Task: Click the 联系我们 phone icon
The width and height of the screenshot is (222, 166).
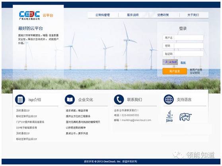Action: coord(119,100)
